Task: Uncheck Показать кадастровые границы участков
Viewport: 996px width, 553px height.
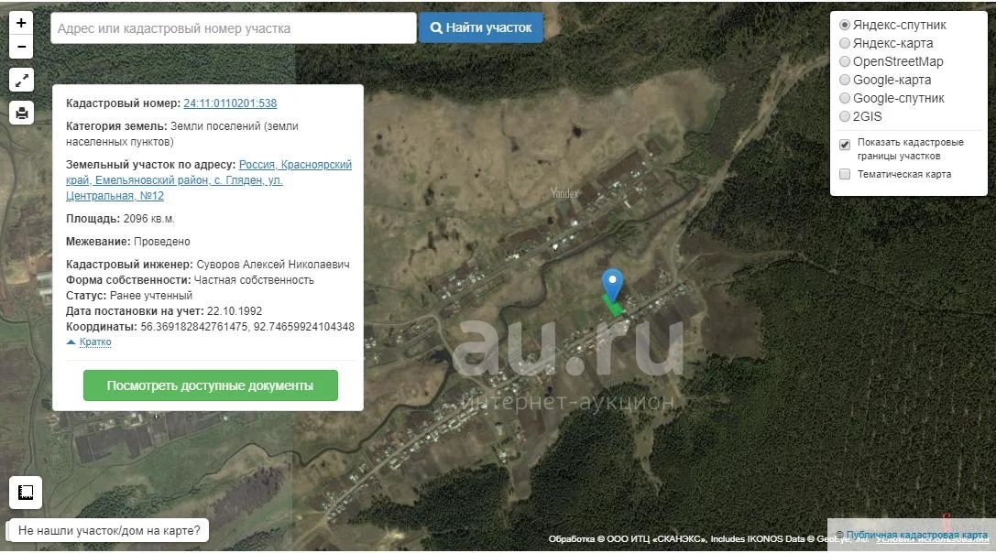Action: (x=845, y=145)
